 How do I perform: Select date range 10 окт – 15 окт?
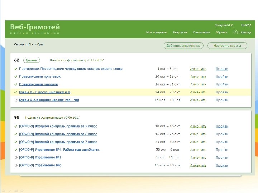click(167, 76)
